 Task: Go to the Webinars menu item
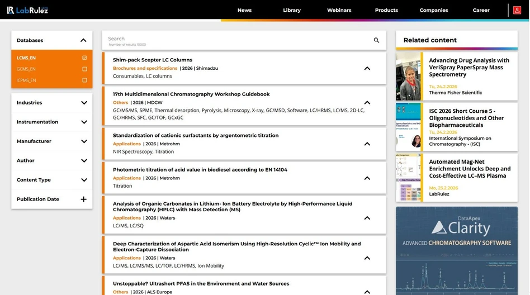tap(339, 10)
